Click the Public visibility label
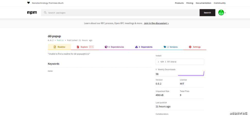250x117 pixels. tap(60, 40)
